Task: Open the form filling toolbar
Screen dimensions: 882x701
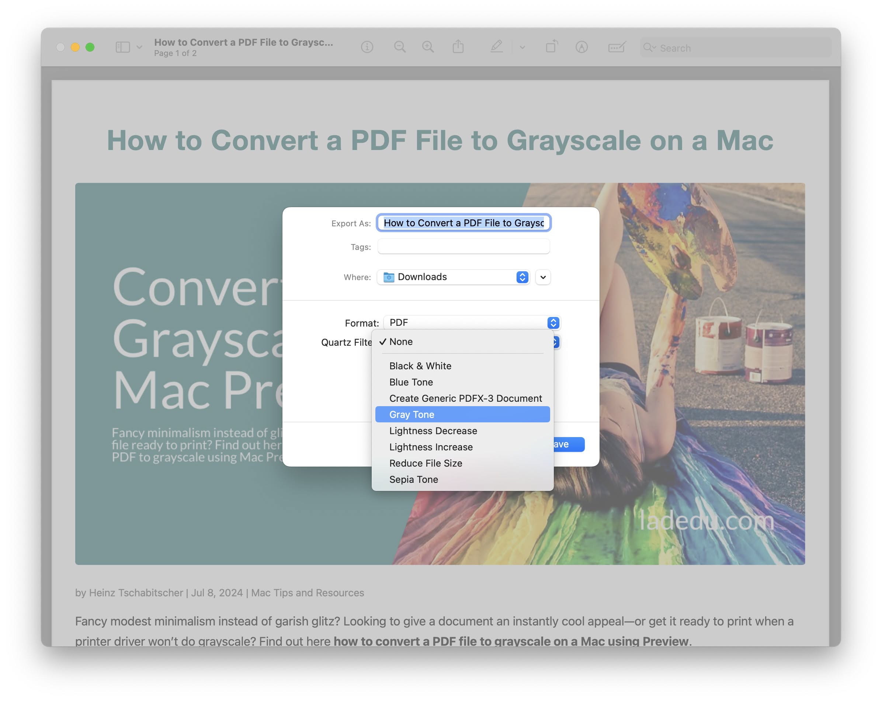Action: pos(617,48)
